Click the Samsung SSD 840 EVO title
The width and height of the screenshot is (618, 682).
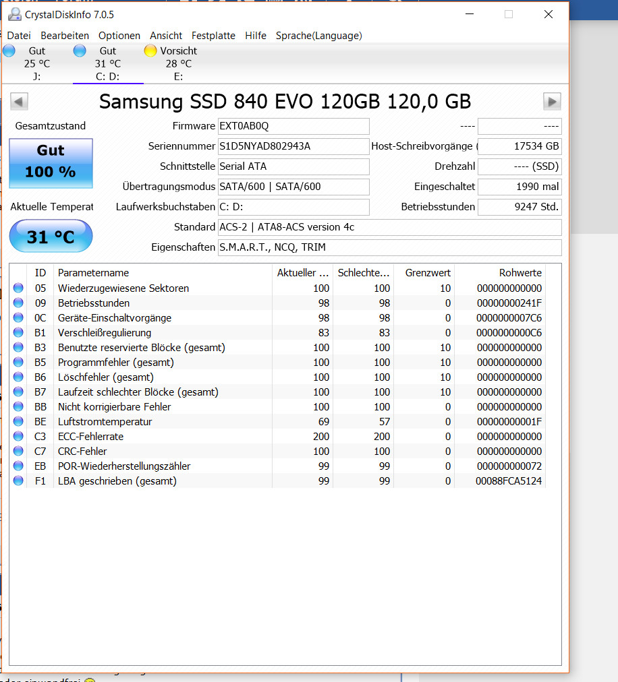tap(285, 102)
